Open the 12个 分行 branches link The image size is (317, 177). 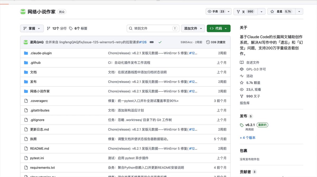[57, 28]
